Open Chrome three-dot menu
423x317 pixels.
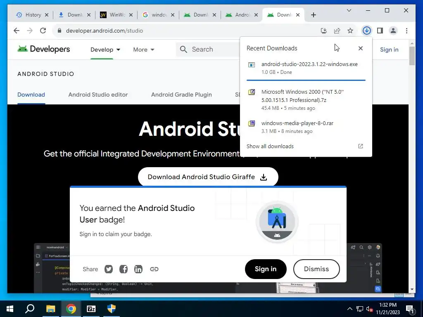point(406,31)
